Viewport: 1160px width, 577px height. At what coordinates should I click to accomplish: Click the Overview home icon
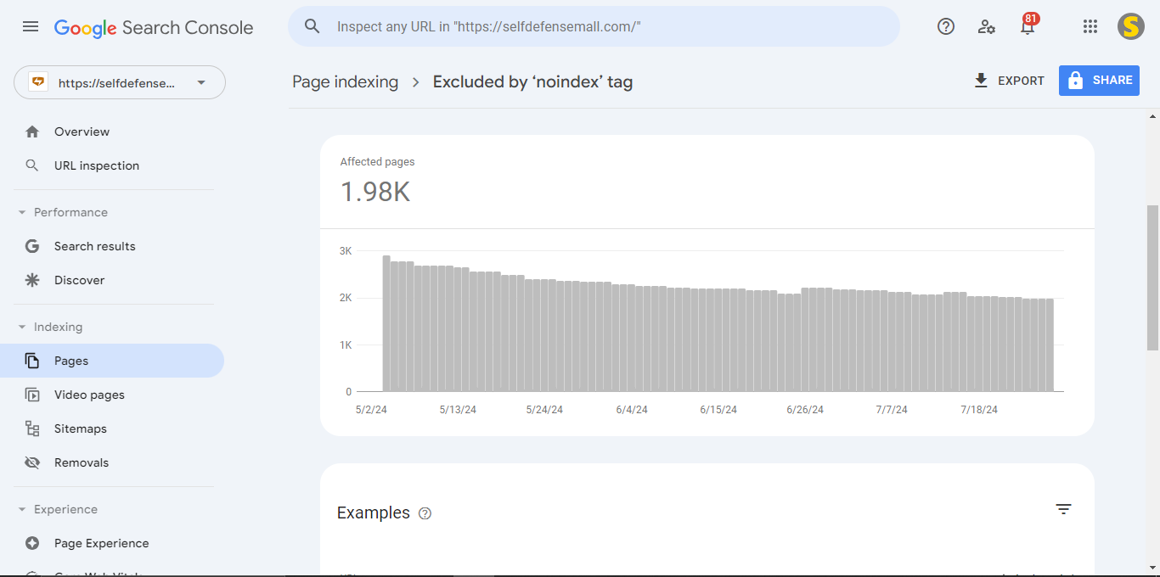coord(32,132)
